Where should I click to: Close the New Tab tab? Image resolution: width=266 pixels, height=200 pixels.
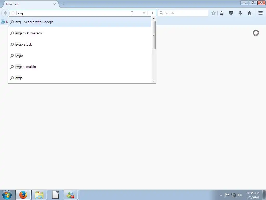click(55, 4)
